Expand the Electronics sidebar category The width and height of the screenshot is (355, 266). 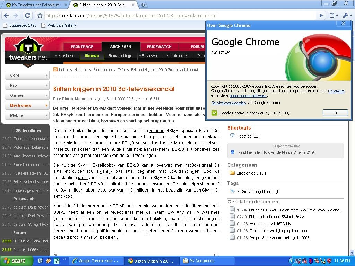click(x=27, y=105)
